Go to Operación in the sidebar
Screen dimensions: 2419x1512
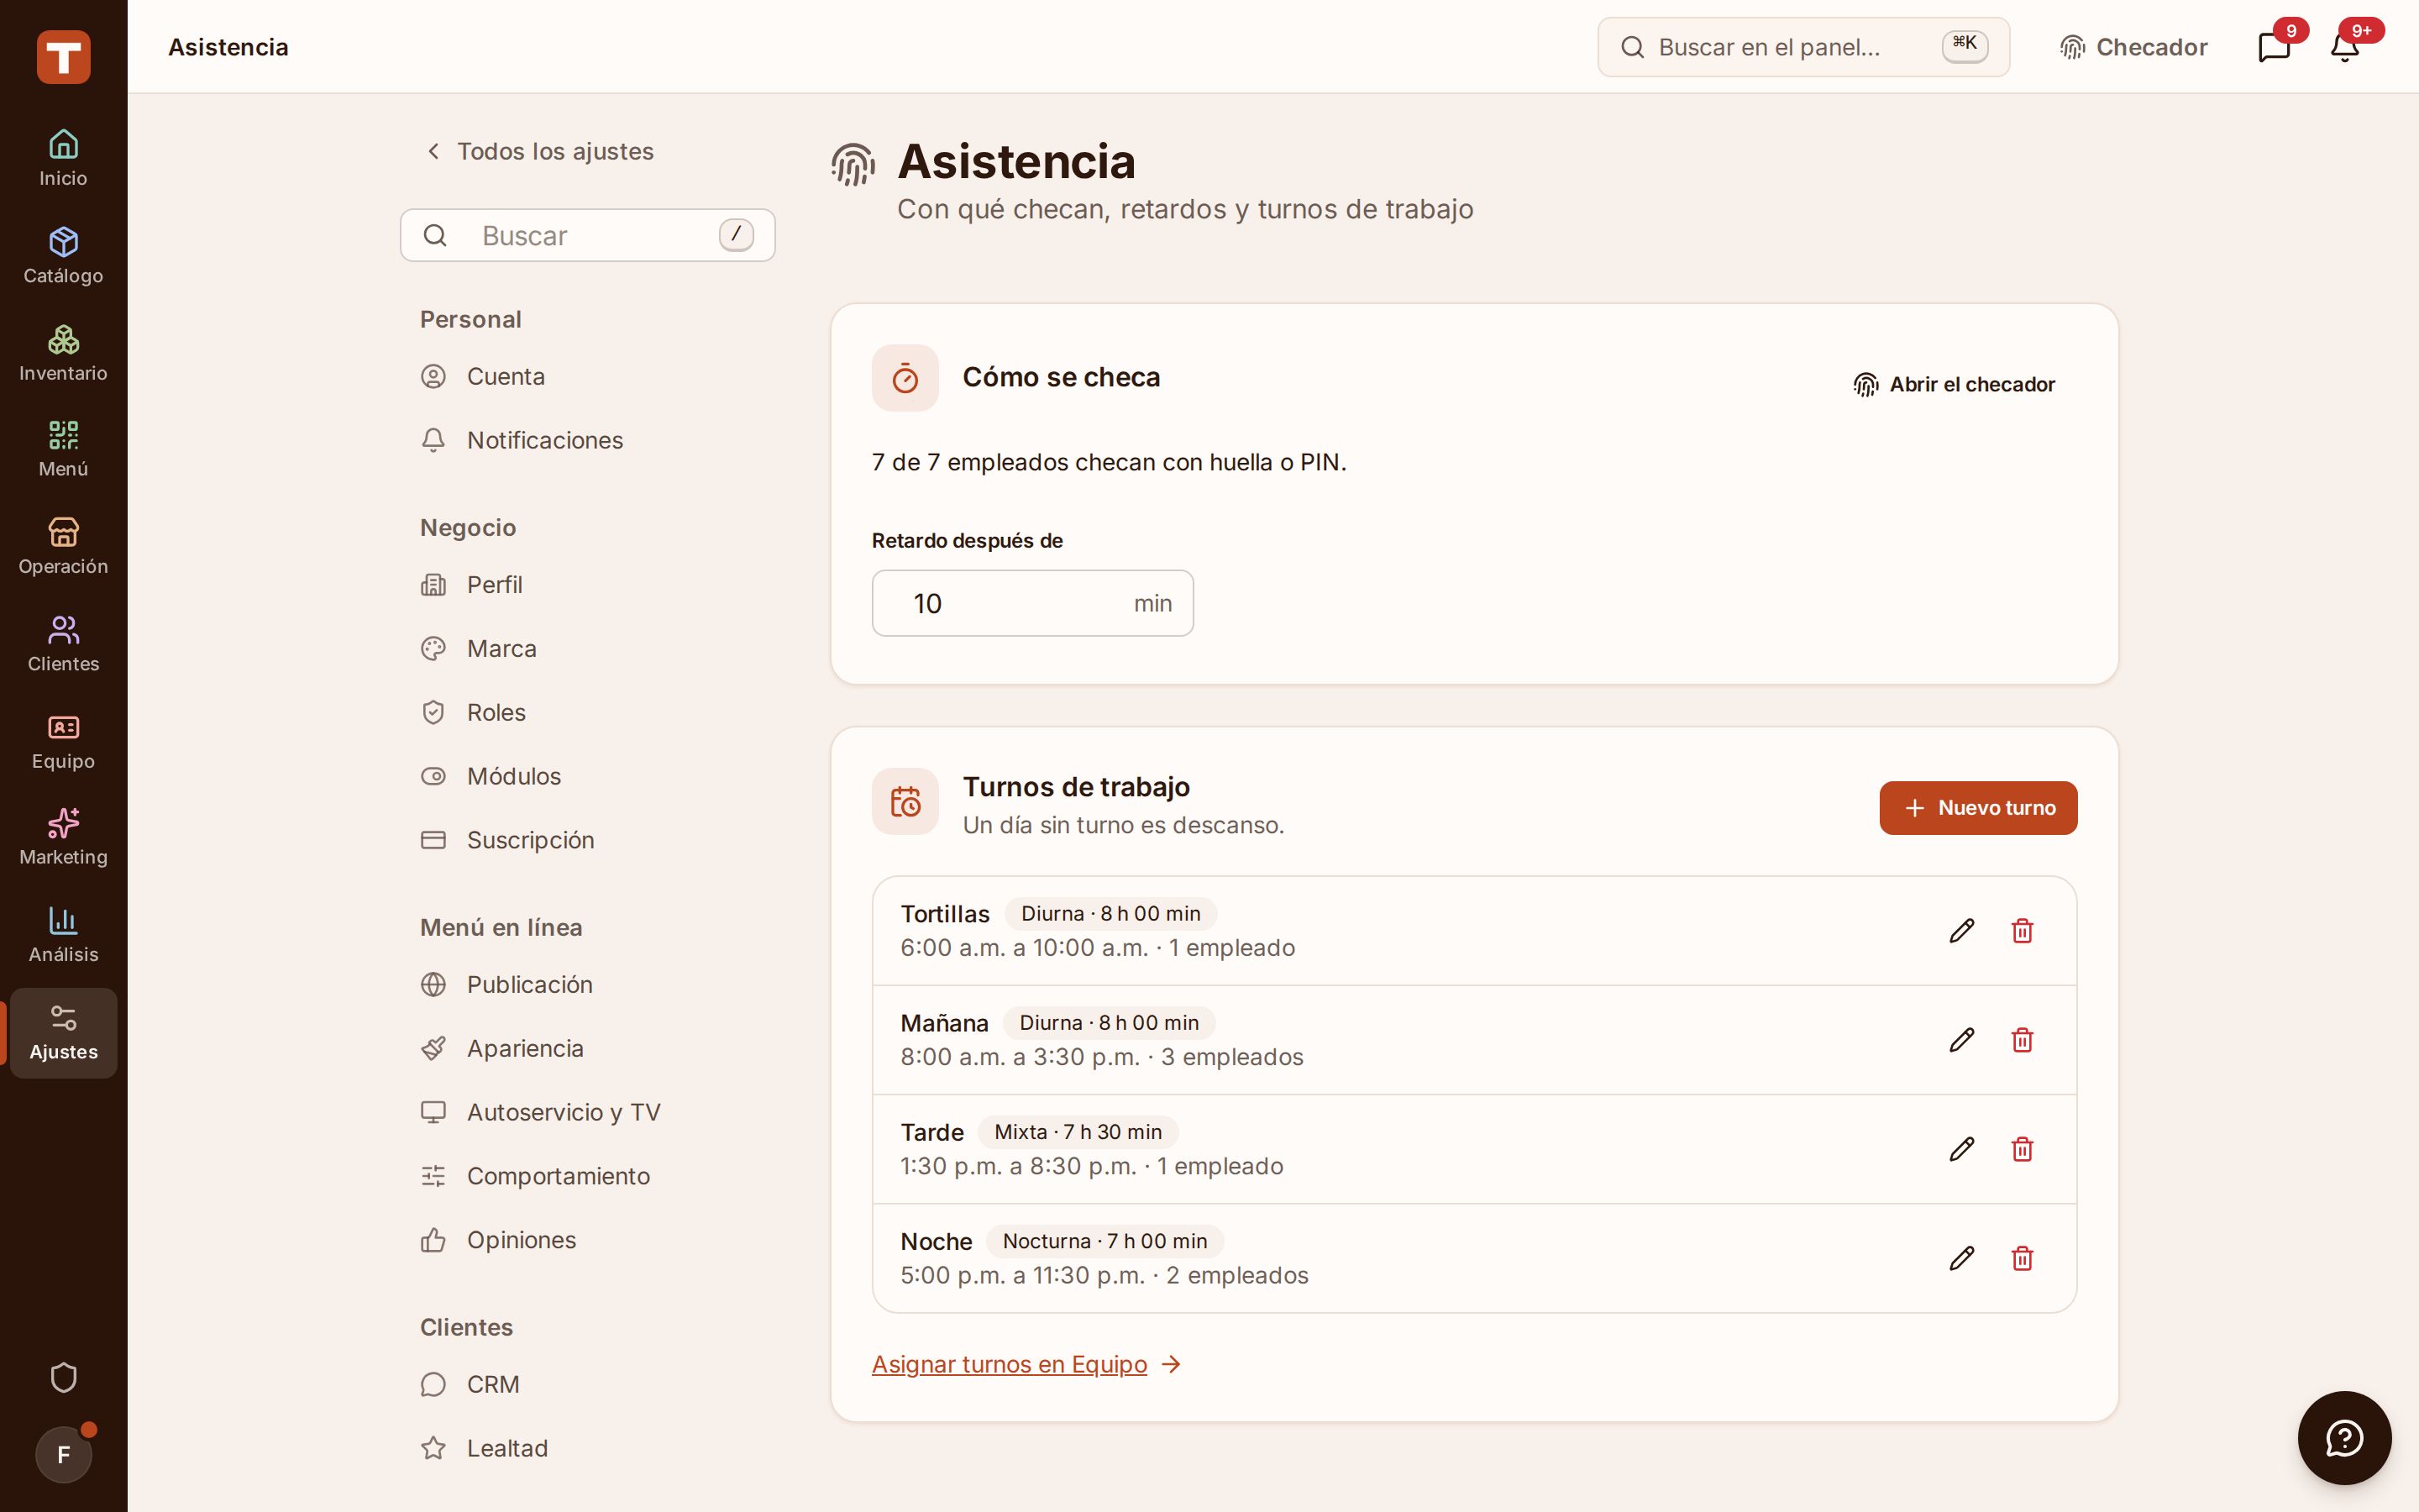click(x=63, y=547)
